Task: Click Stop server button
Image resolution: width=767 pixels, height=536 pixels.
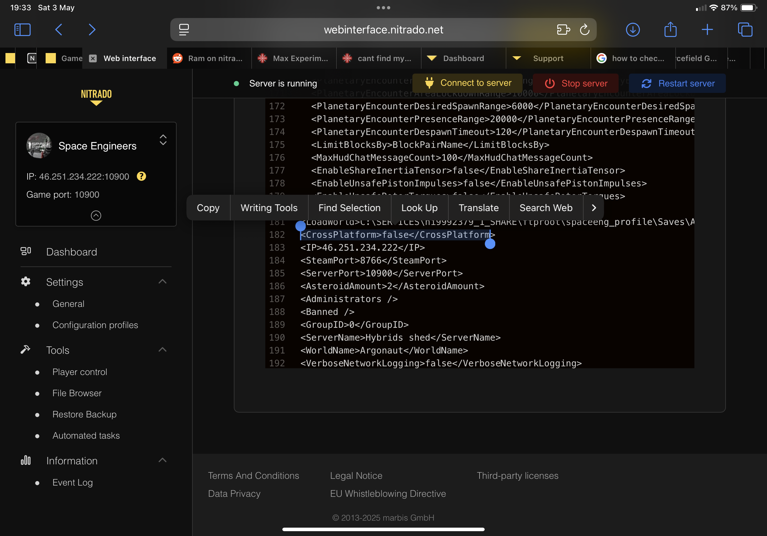Action: pos(576,83)
